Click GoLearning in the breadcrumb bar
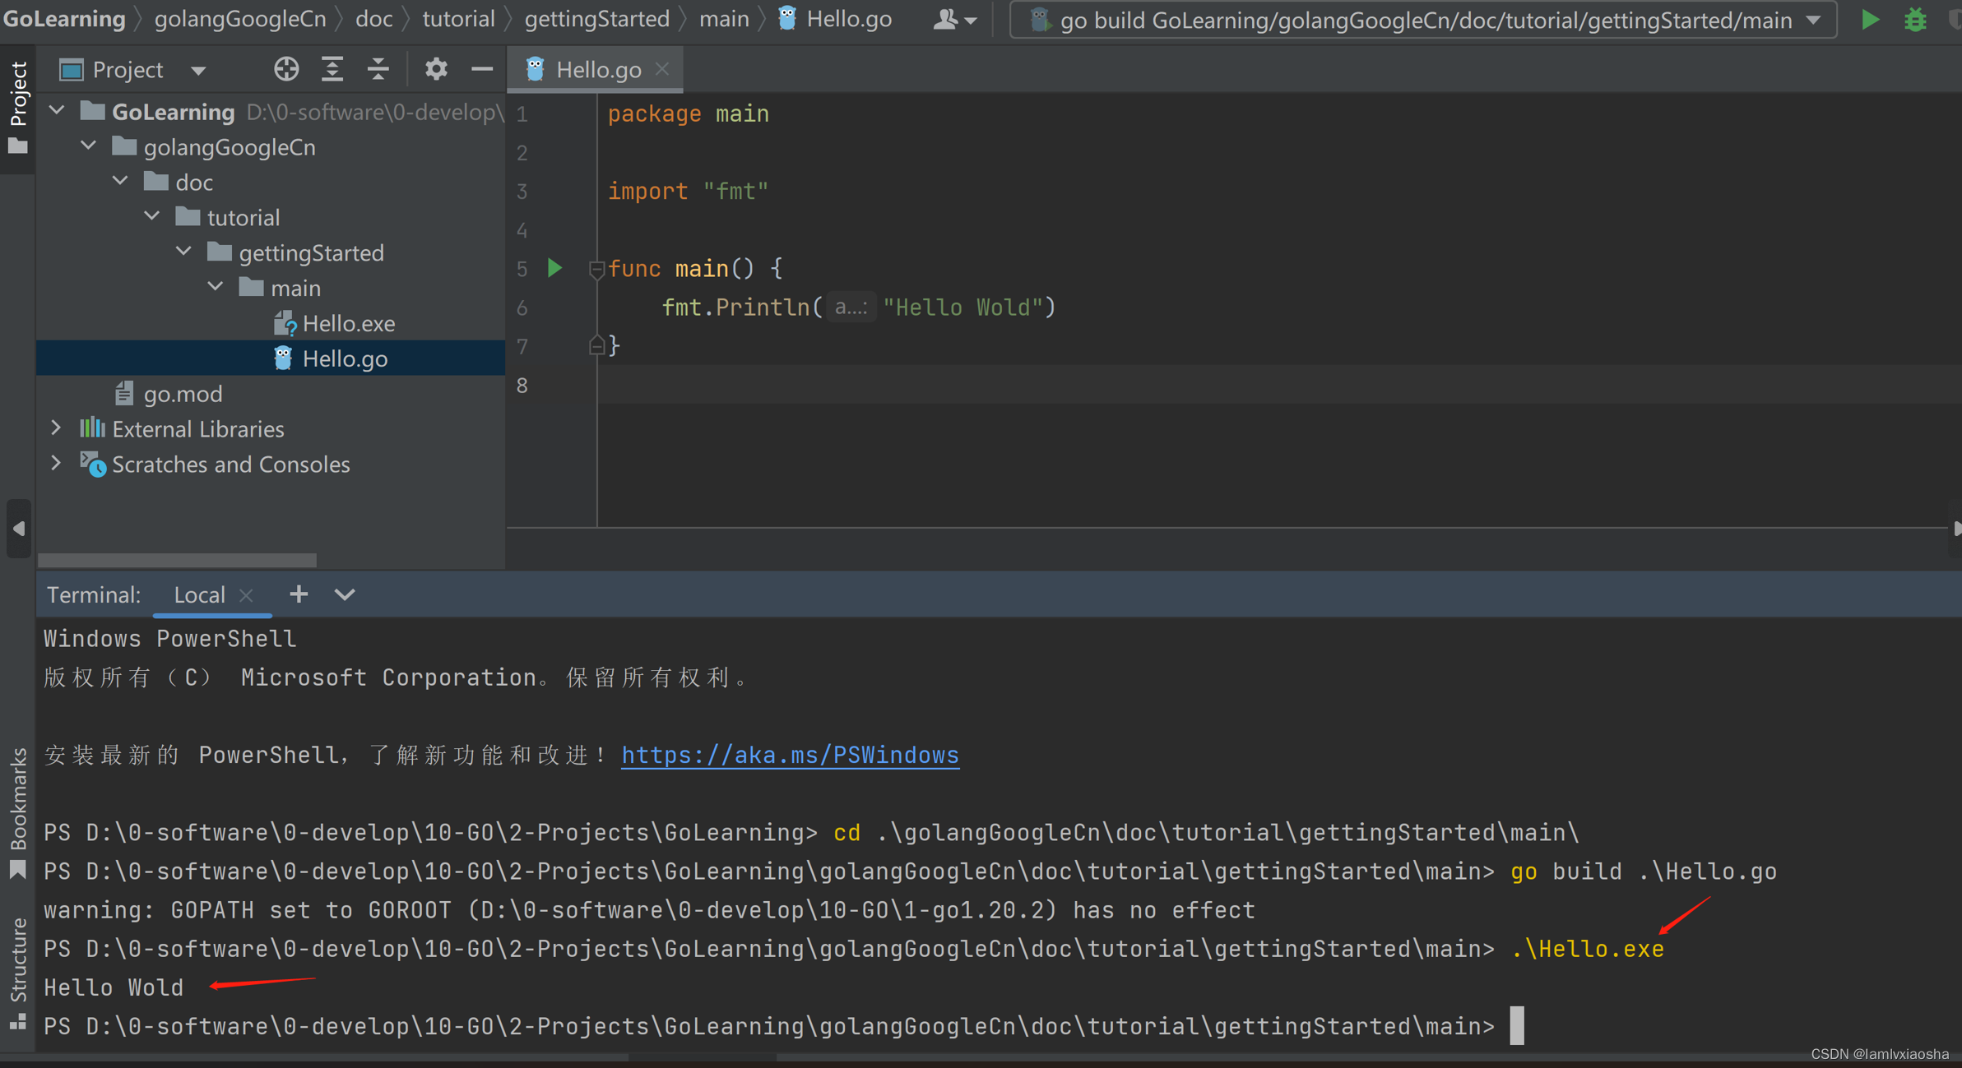This screenshot has width=1962, height=1068. pyautogui.click(x=64, y=19)
